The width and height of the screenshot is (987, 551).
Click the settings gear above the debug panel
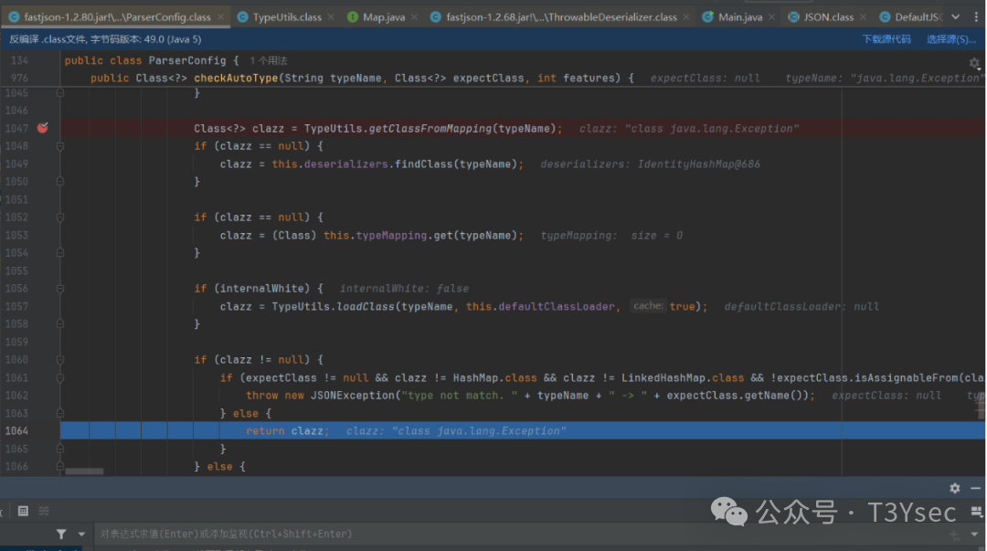click(954, 488)
